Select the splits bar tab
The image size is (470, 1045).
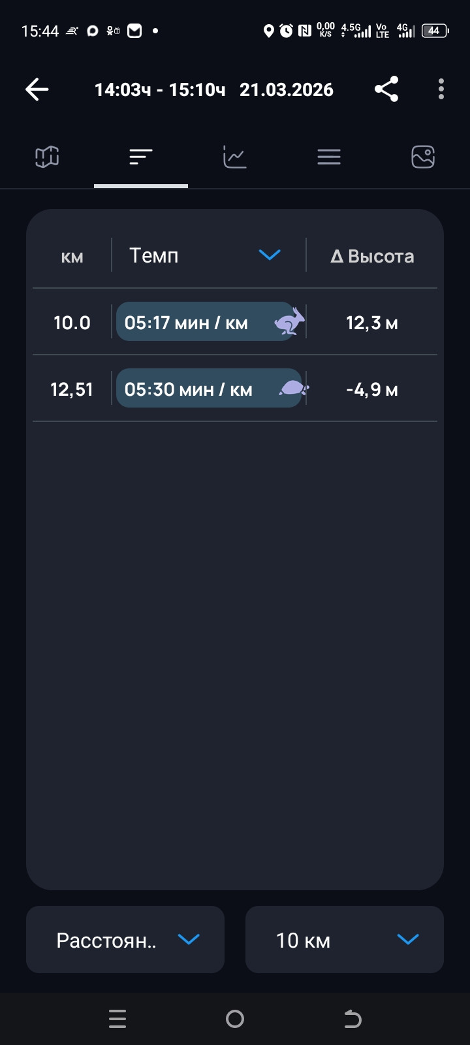pos(141,157)
